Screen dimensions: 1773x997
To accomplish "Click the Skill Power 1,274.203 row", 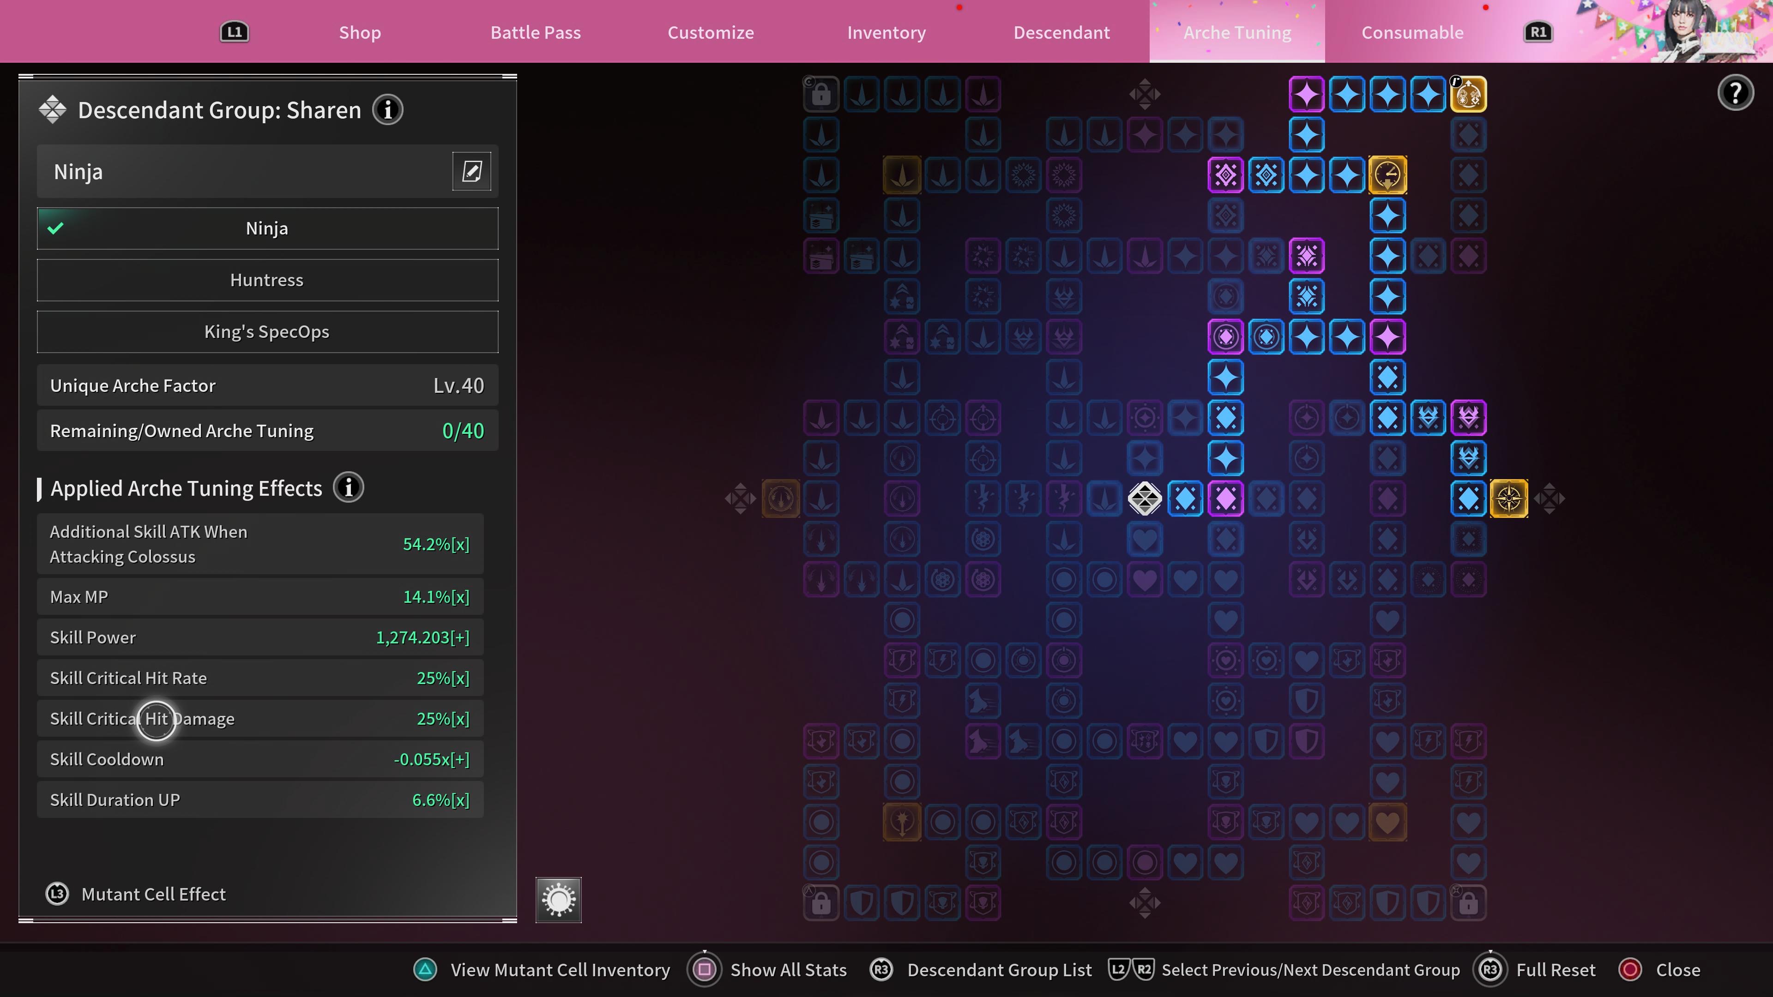I will 260,637.
